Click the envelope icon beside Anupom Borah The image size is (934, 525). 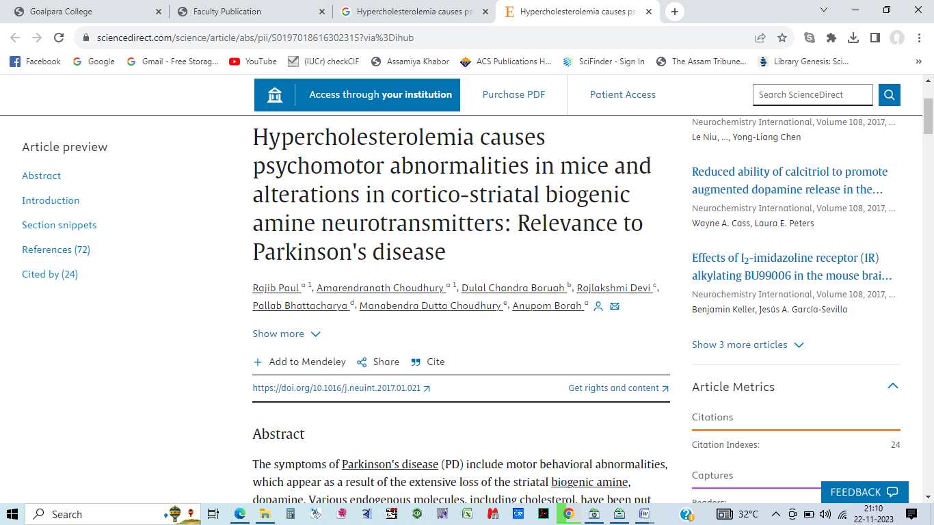(615, 306)
